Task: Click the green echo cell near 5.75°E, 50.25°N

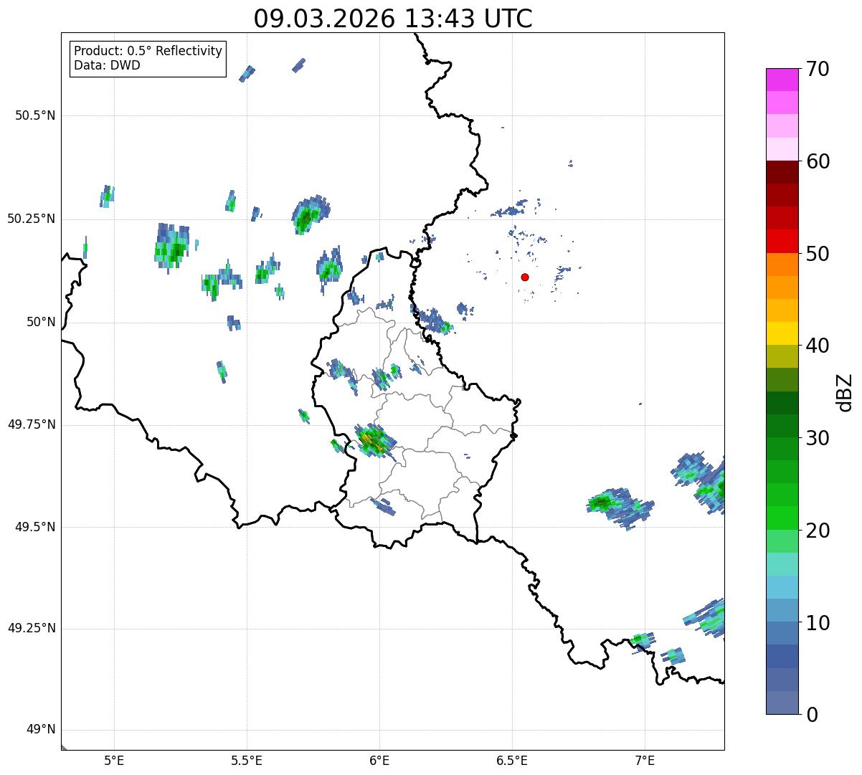Action: click(308, 215)
